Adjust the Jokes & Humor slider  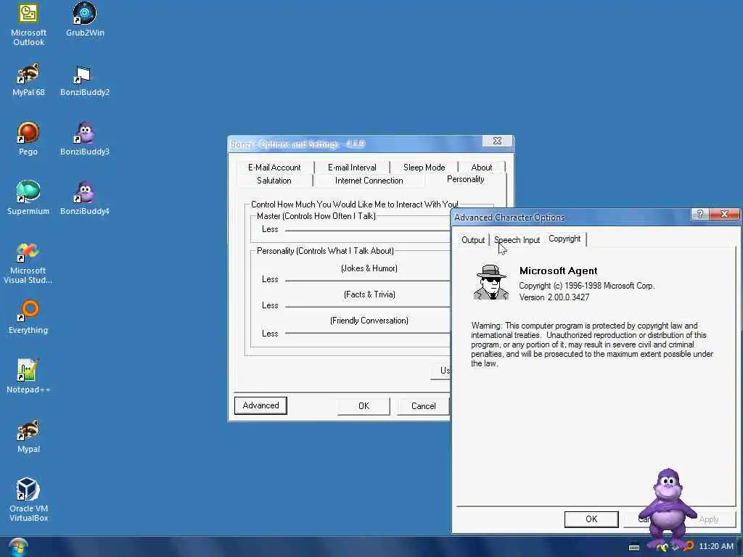[x=367, y=281]
